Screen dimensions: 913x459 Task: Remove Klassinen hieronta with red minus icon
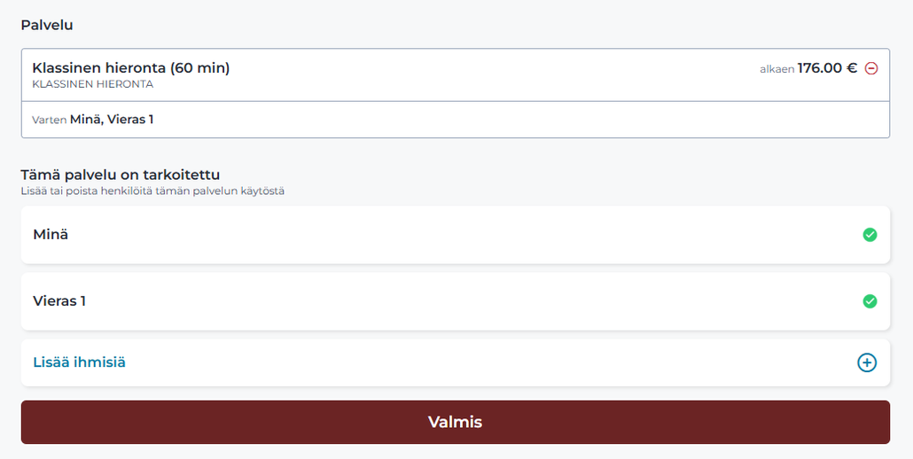click(871, 68)
